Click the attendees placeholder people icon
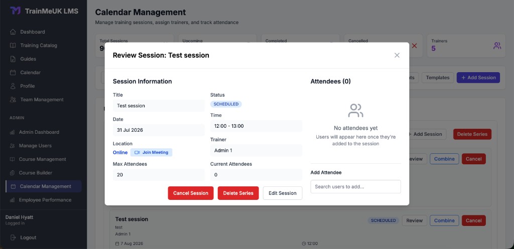This screenshot has width=514, height=249. (356, 111)
